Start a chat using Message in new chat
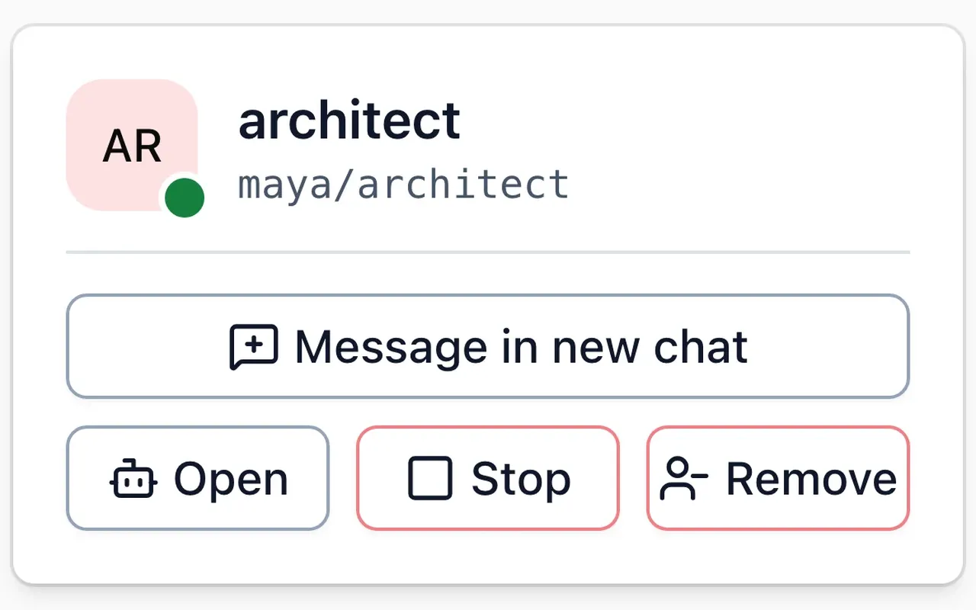Viewport: 976px width, 610px height. pyautogui.click(x=488, y=347)
